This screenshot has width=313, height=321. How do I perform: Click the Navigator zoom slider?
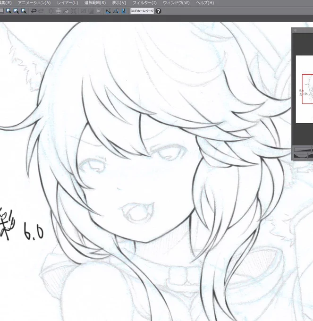tap(304, 150)
